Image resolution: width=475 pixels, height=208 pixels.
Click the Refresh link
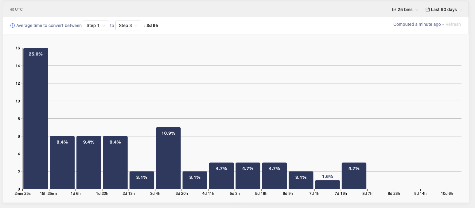(453, 24)
